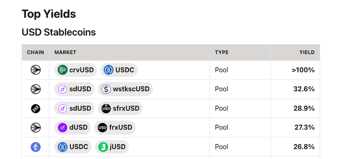Click the frxUSD token chip
345x159 pixels.
point(115,128)
